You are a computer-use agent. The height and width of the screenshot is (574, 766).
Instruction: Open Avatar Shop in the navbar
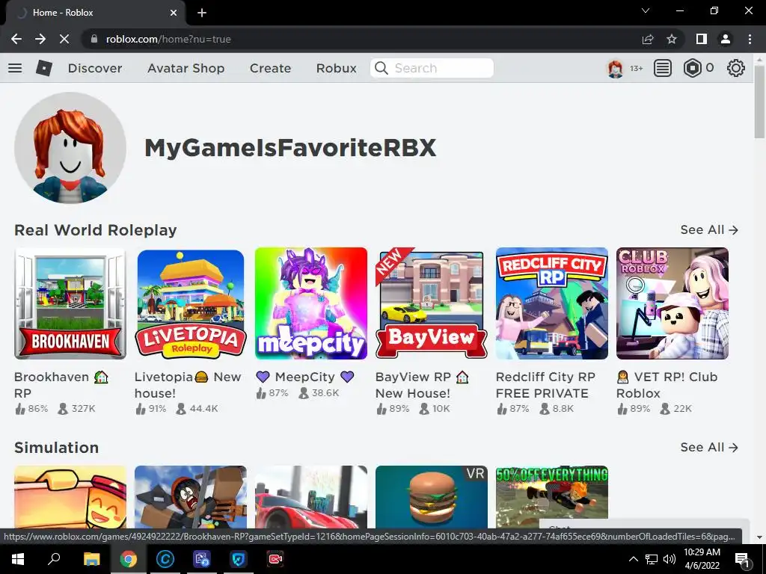(x=186, y=68)
